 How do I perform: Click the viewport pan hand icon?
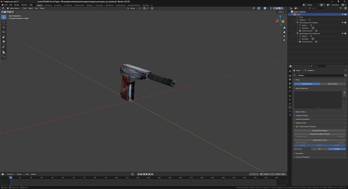click(284, 32)
